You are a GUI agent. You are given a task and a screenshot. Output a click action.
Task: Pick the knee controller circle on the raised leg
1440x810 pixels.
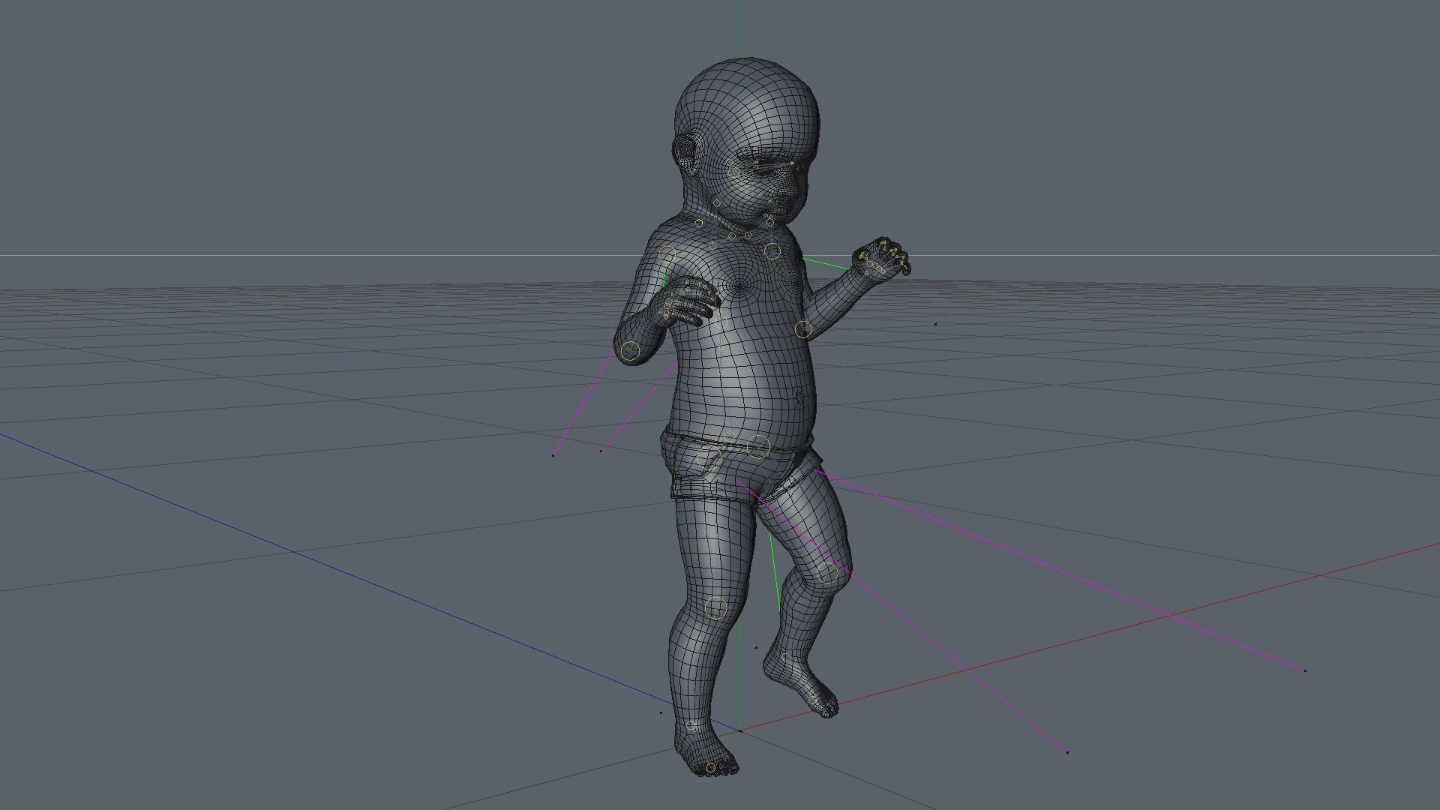(827, 573)
